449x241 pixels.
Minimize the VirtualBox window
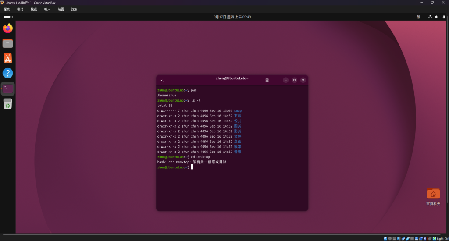pos(421,3)
